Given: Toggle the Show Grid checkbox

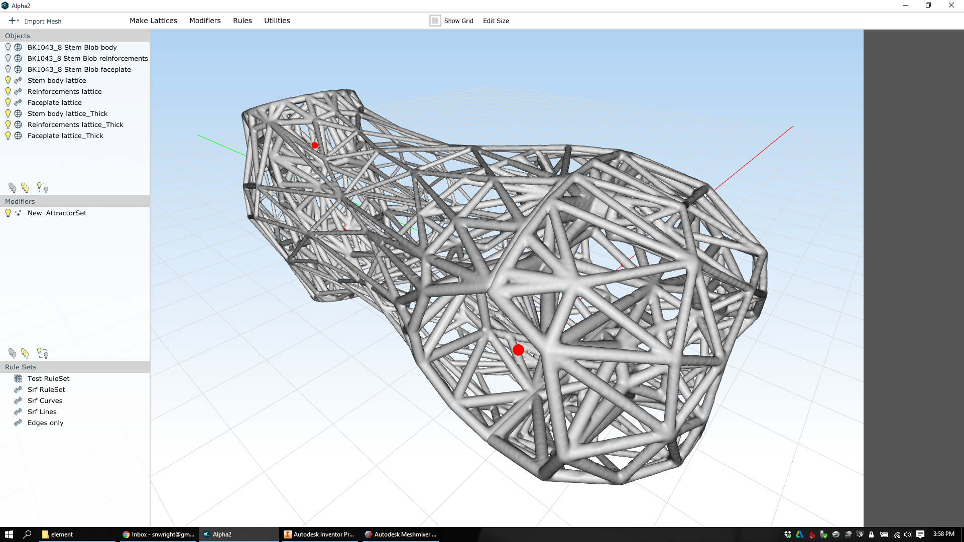Looking at the screenshot, I should tap(435, 21).
